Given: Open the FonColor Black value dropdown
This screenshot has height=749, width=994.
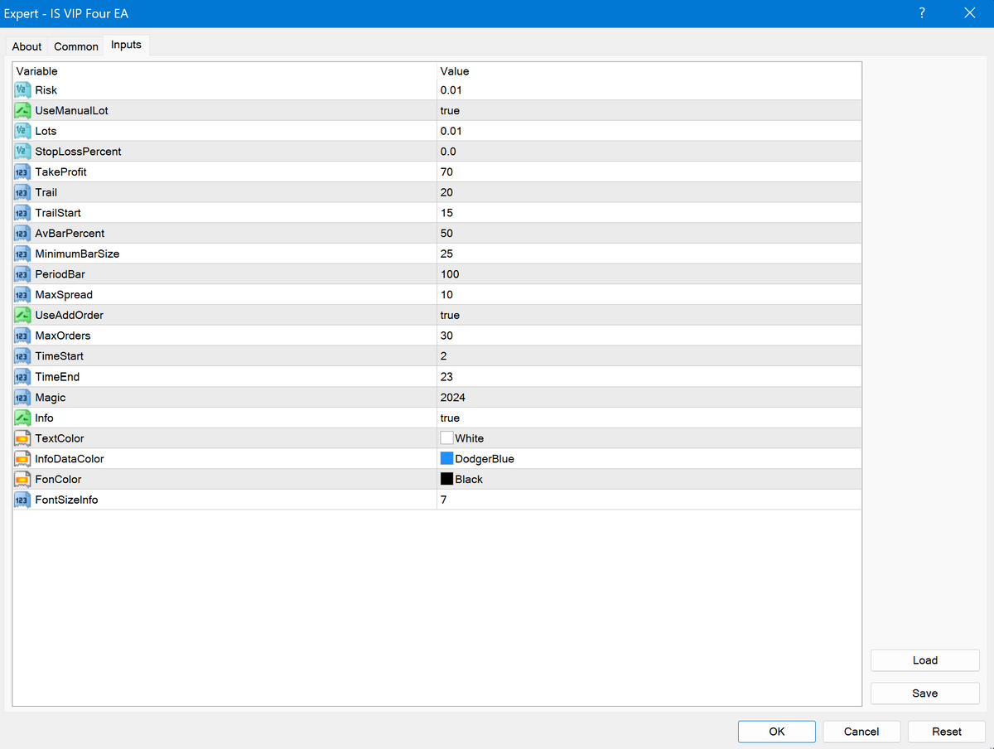Looking at the screenshot, I should (469, 479).
